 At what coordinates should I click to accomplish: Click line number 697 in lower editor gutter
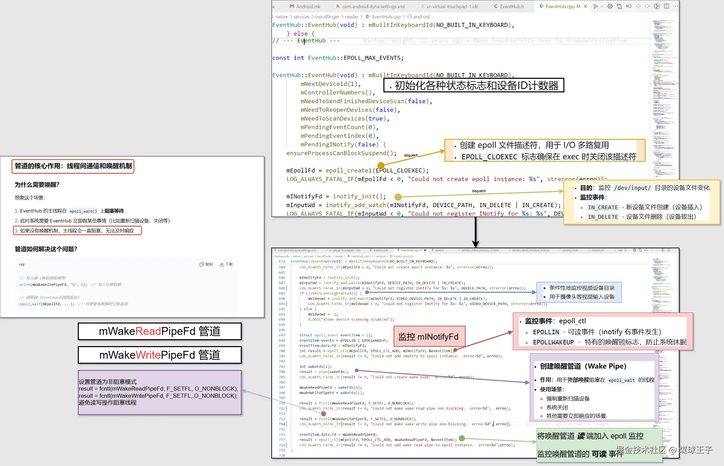[282, 335]
